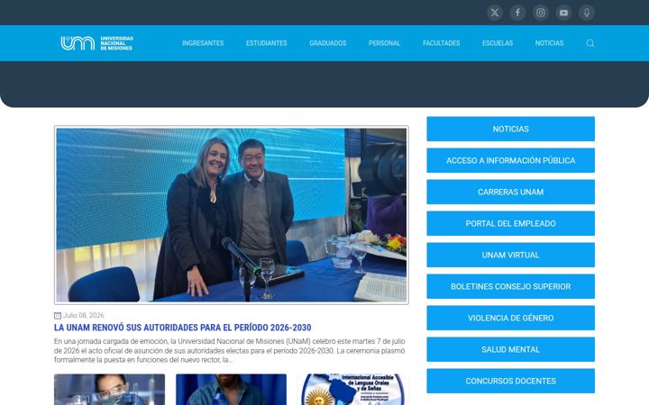Screen dimensions: 649x405
Task: Go to Escuelas in top navigation
Action: pos(498,43)
